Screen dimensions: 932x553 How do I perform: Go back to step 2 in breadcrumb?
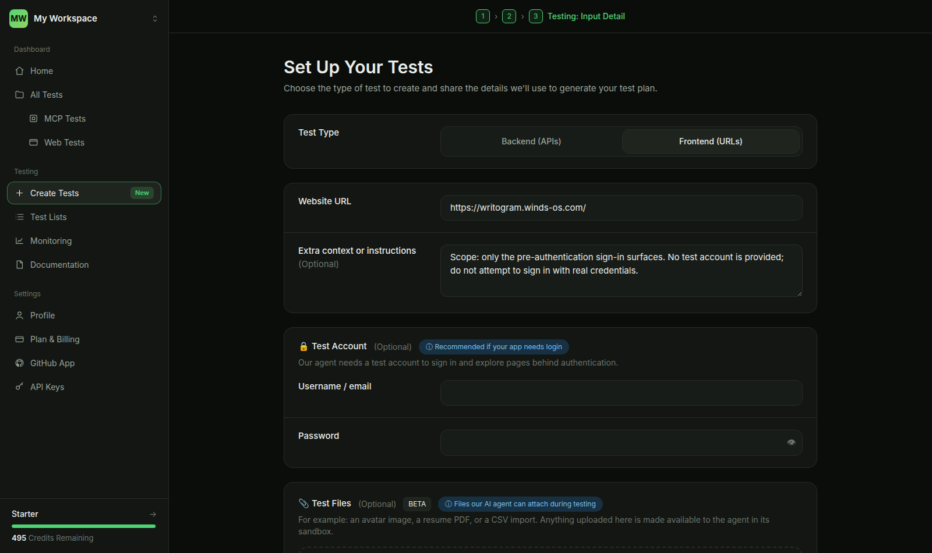pyautogui.click(x=509, y=16)
